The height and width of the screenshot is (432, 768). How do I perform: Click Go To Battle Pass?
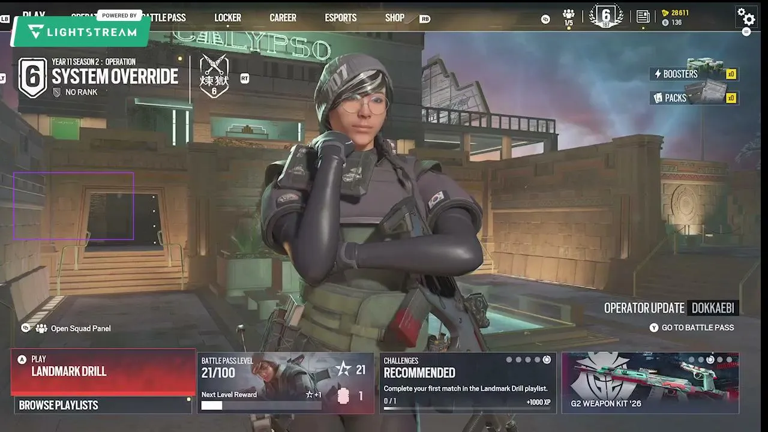pos(698,328)
